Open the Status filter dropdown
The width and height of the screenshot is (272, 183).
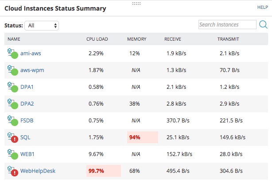pos(42,26)
